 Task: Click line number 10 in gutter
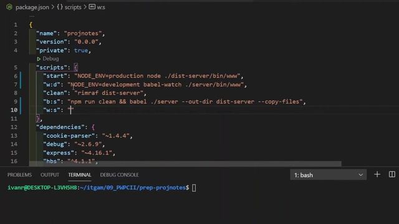coord(14,110)
